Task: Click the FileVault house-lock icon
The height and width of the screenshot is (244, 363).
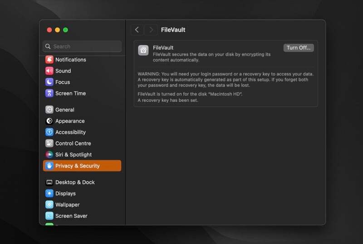Action: coord(143,50)
